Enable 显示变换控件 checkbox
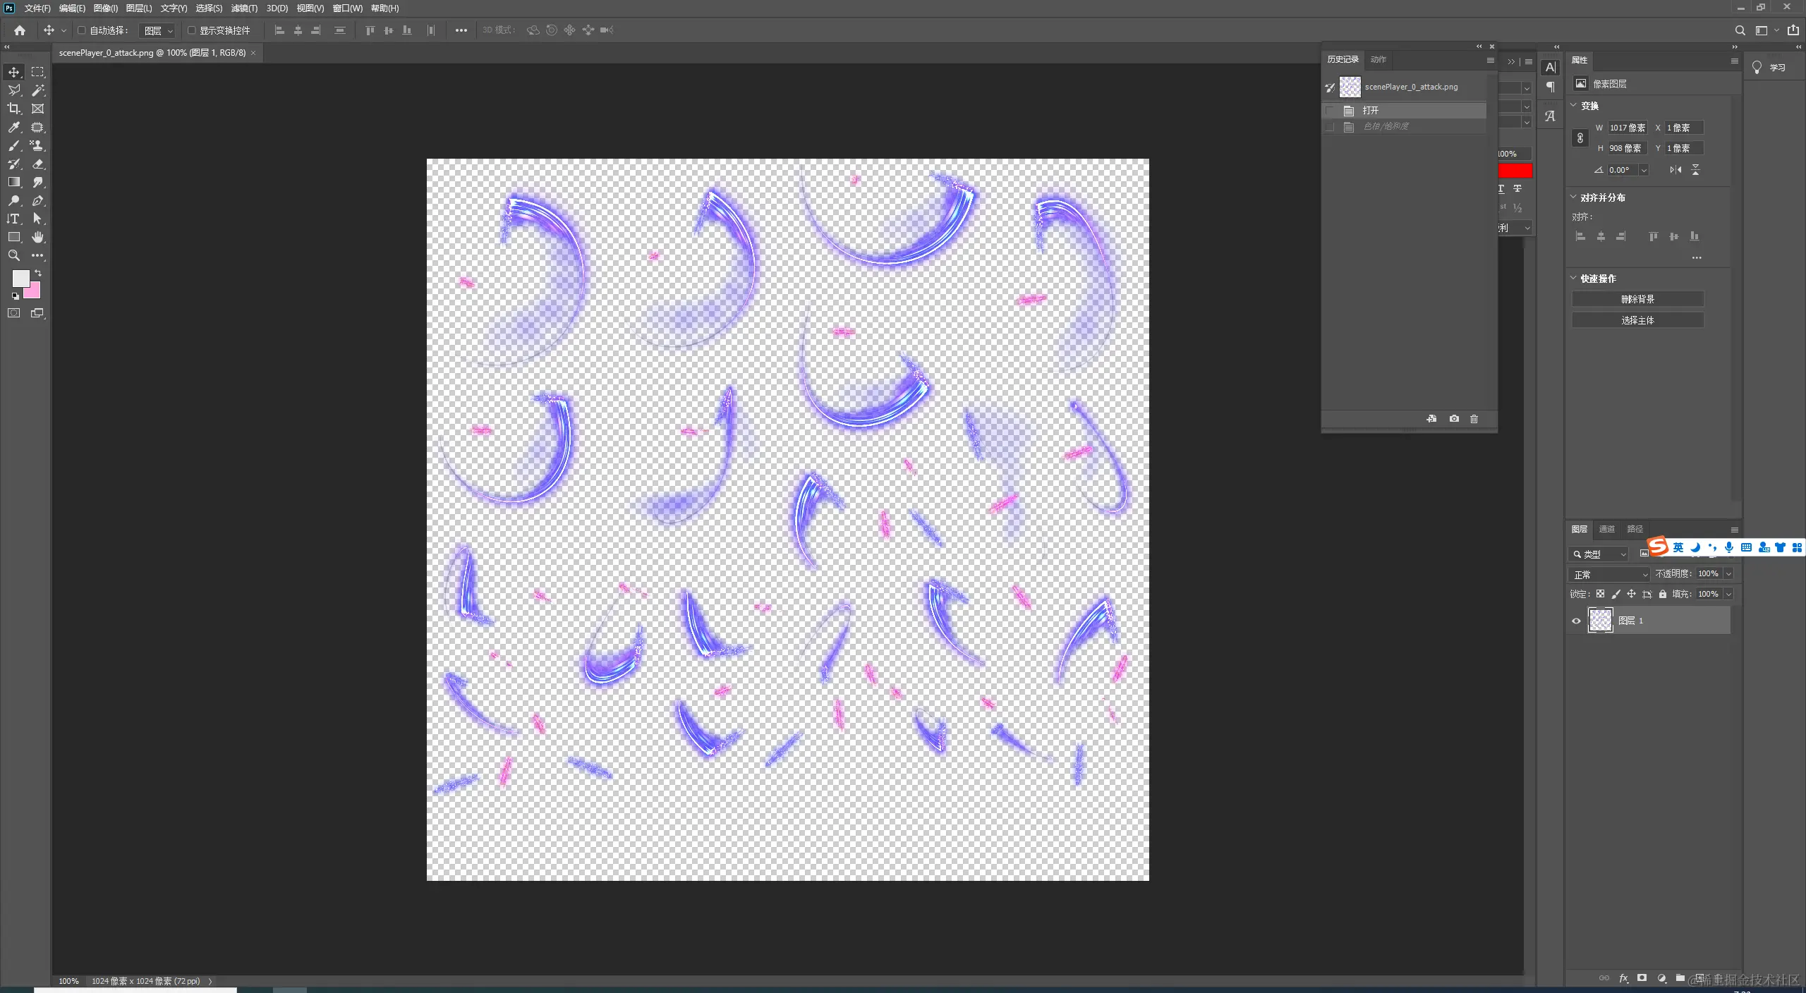 pos(191,30)
